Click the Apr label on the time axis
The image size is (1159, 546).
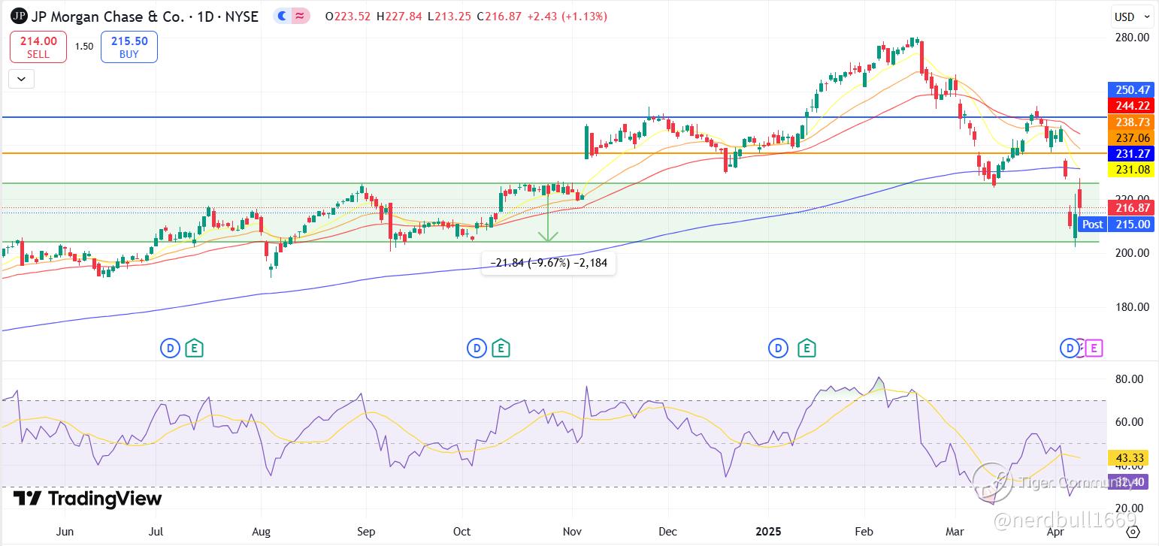[x=1055, y=532]
